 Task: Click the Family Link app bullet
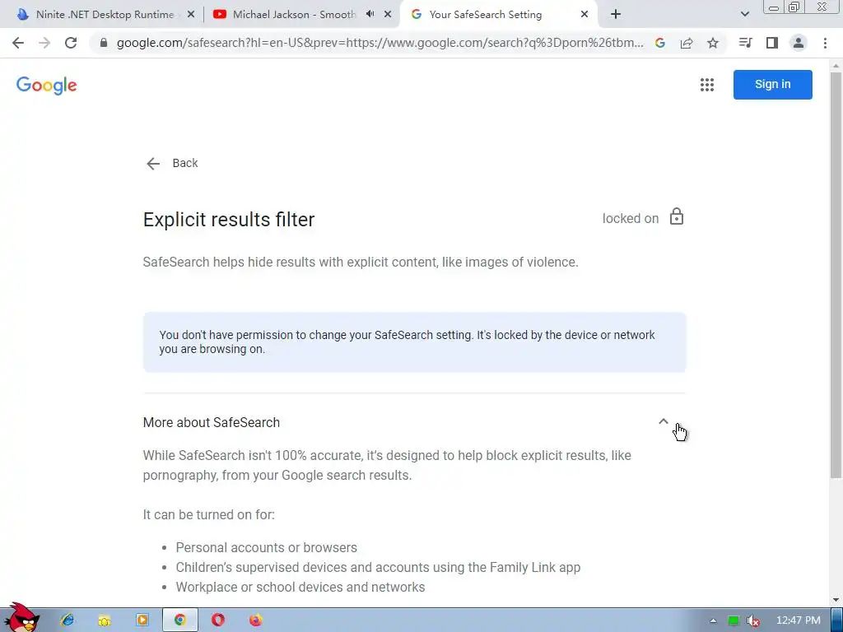[378, 568]
